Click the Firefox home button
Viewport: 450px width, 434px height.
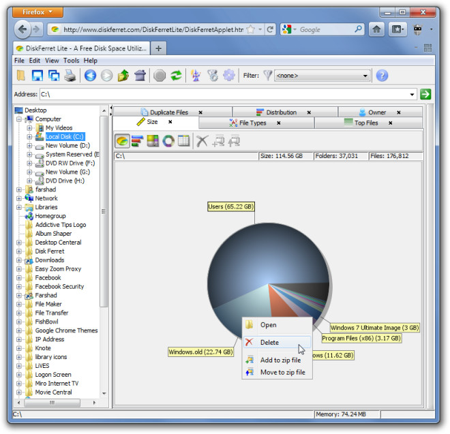[x=376, y=29]
